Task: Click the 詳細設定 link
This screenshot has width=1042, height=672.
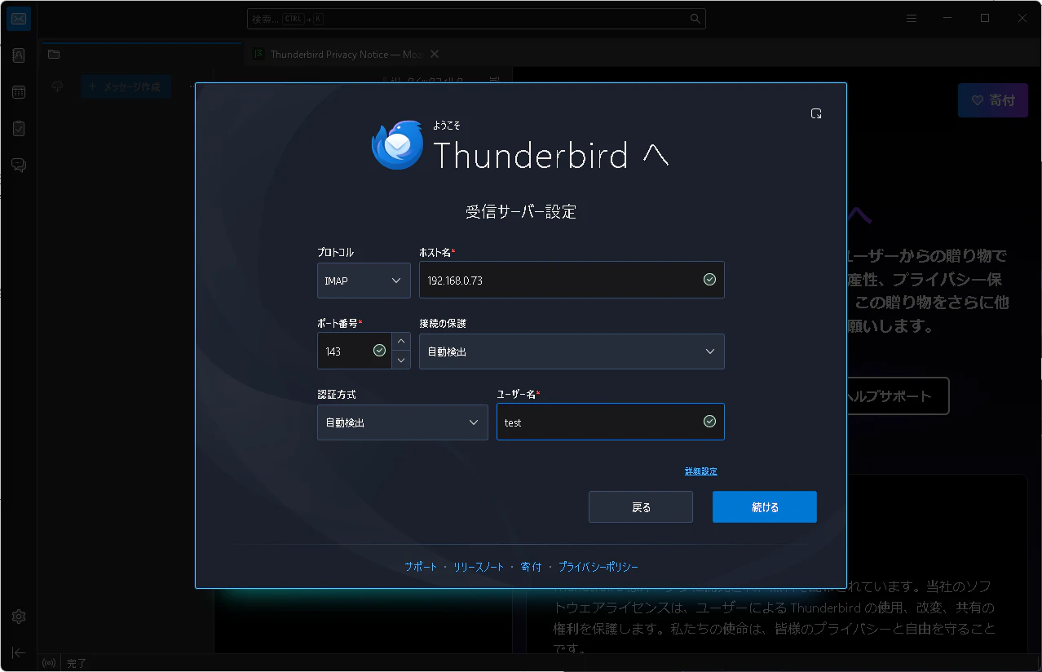Action: coord(701,471)
